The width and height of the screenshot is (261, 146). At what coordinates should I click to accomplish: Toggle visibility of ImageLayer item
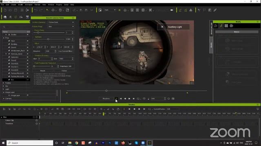[28, 95]
